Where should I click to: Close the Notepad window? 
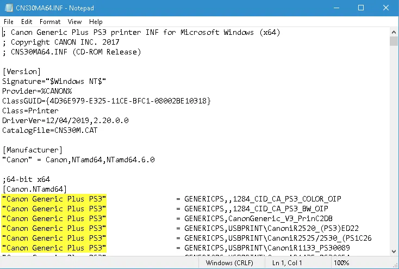(x=386, y=8)
